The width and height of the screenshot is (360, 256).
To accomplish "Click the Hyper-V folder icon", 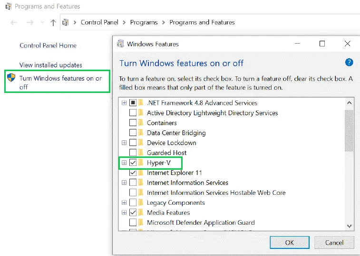I will [x=141, y=163].
